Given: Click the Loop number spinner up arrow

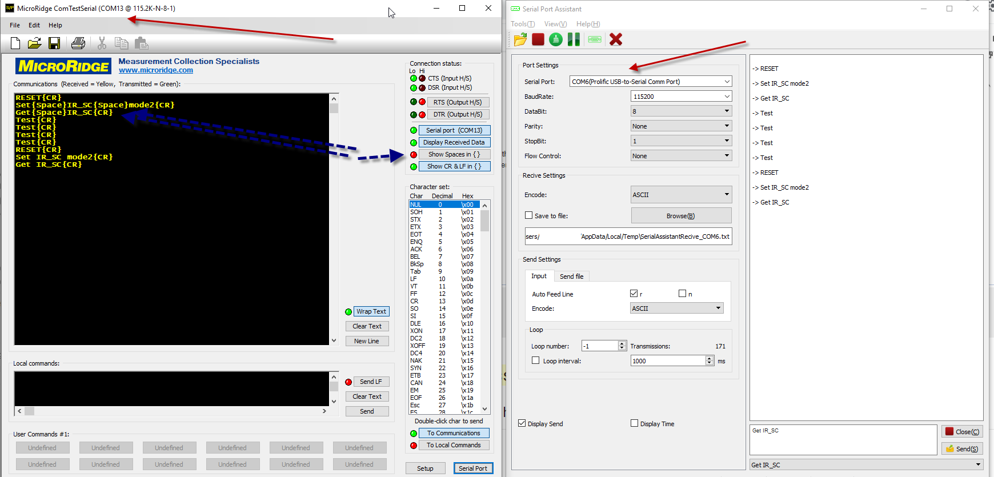Looking at the screenshot, I should 622,344.
